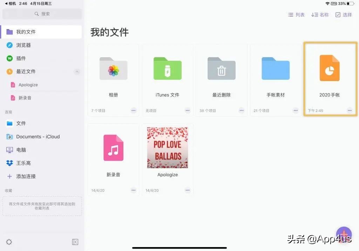Image resolution: width=359 pixels, height=251 pixels.
Task: Select 我的文件 in the sidebar
Action: (x=28, y=32)
